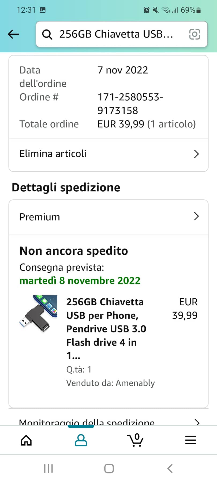
Task: Tap the order number 171-2580553-9173158
Action: [x=130, y=104]
